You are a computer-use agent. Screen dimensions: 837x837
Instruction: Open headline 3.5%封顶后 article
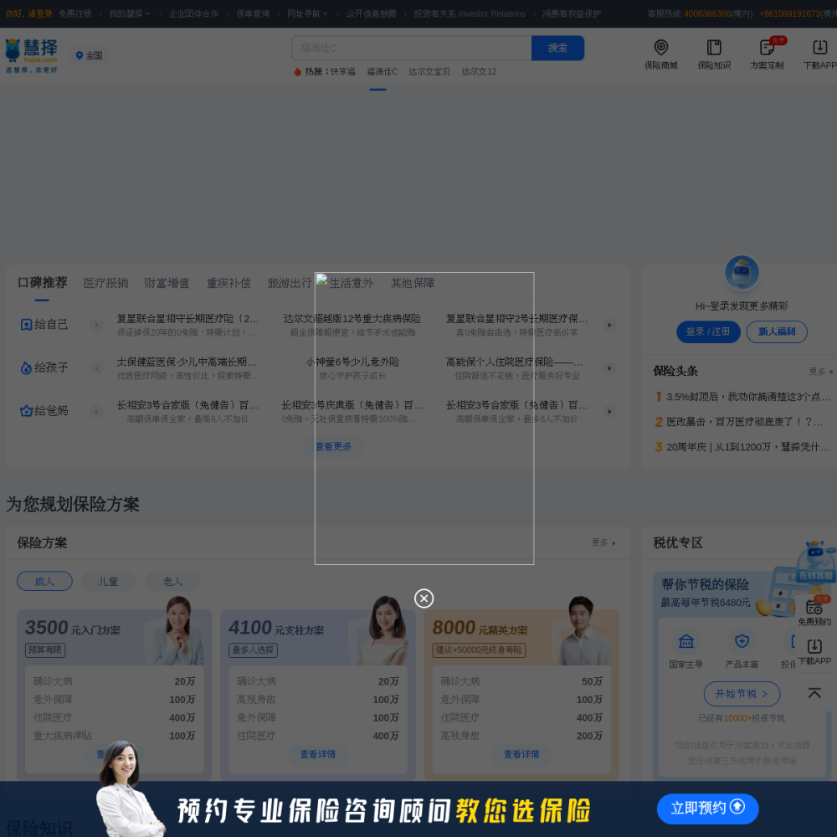[747, 397]
